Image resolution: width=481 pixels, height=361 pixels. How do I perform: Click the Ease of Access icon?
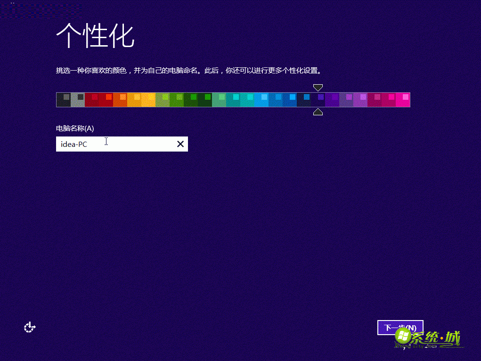point(29,327)
